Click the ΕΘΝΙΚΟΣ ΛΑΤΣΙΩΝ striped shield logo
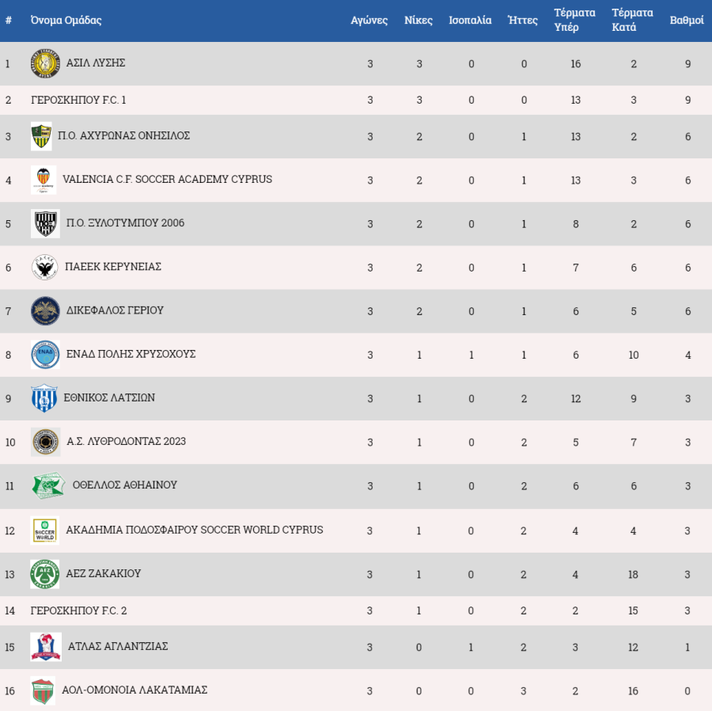712x711 pixels. (x=44, y=398)
